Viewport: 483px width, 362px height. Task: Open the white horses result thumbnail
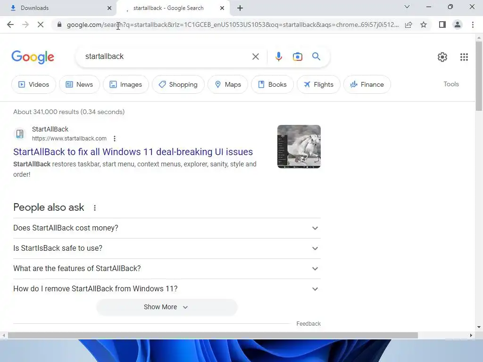tap(299, 147)
